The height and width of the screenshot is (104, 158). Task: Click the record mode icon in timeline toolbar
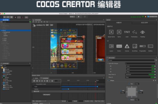[x=34, y=81]
